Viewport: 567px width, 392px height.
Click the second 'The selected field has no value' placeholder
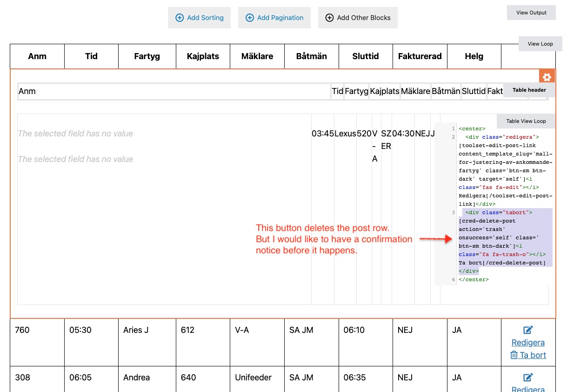point(75,159)
